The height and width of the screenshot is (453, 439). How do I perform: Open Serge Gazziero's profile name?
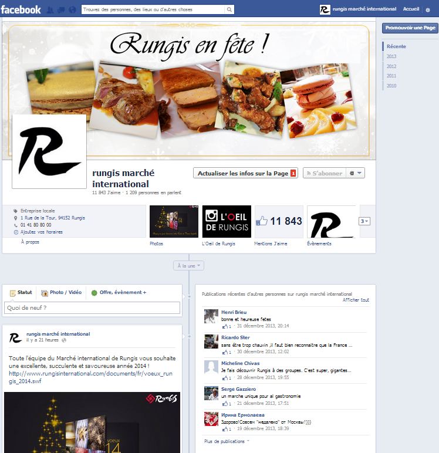[239, 389]
